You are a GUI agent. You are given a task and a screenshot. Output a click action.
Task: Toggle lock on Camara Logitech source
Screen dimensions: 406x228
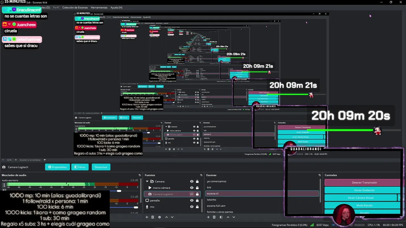pyautogui.click(x=197, y=194)
